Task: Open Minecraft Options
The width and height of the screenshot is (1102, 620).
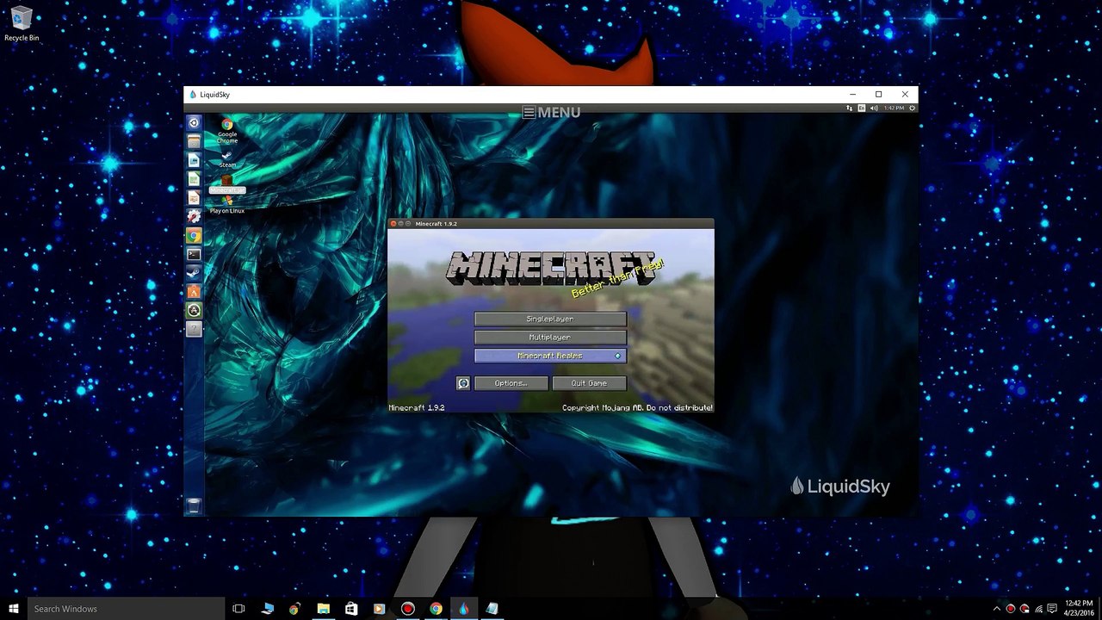Action: [511, 383]
